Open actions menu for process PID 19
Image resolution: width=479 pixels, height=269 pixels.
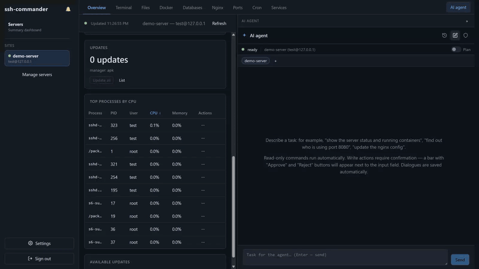tap(203, 216)
